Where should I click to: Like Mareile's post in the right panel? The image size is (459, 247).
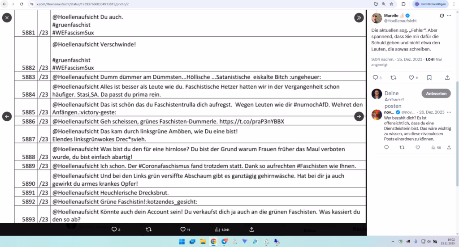coord(411,77)
